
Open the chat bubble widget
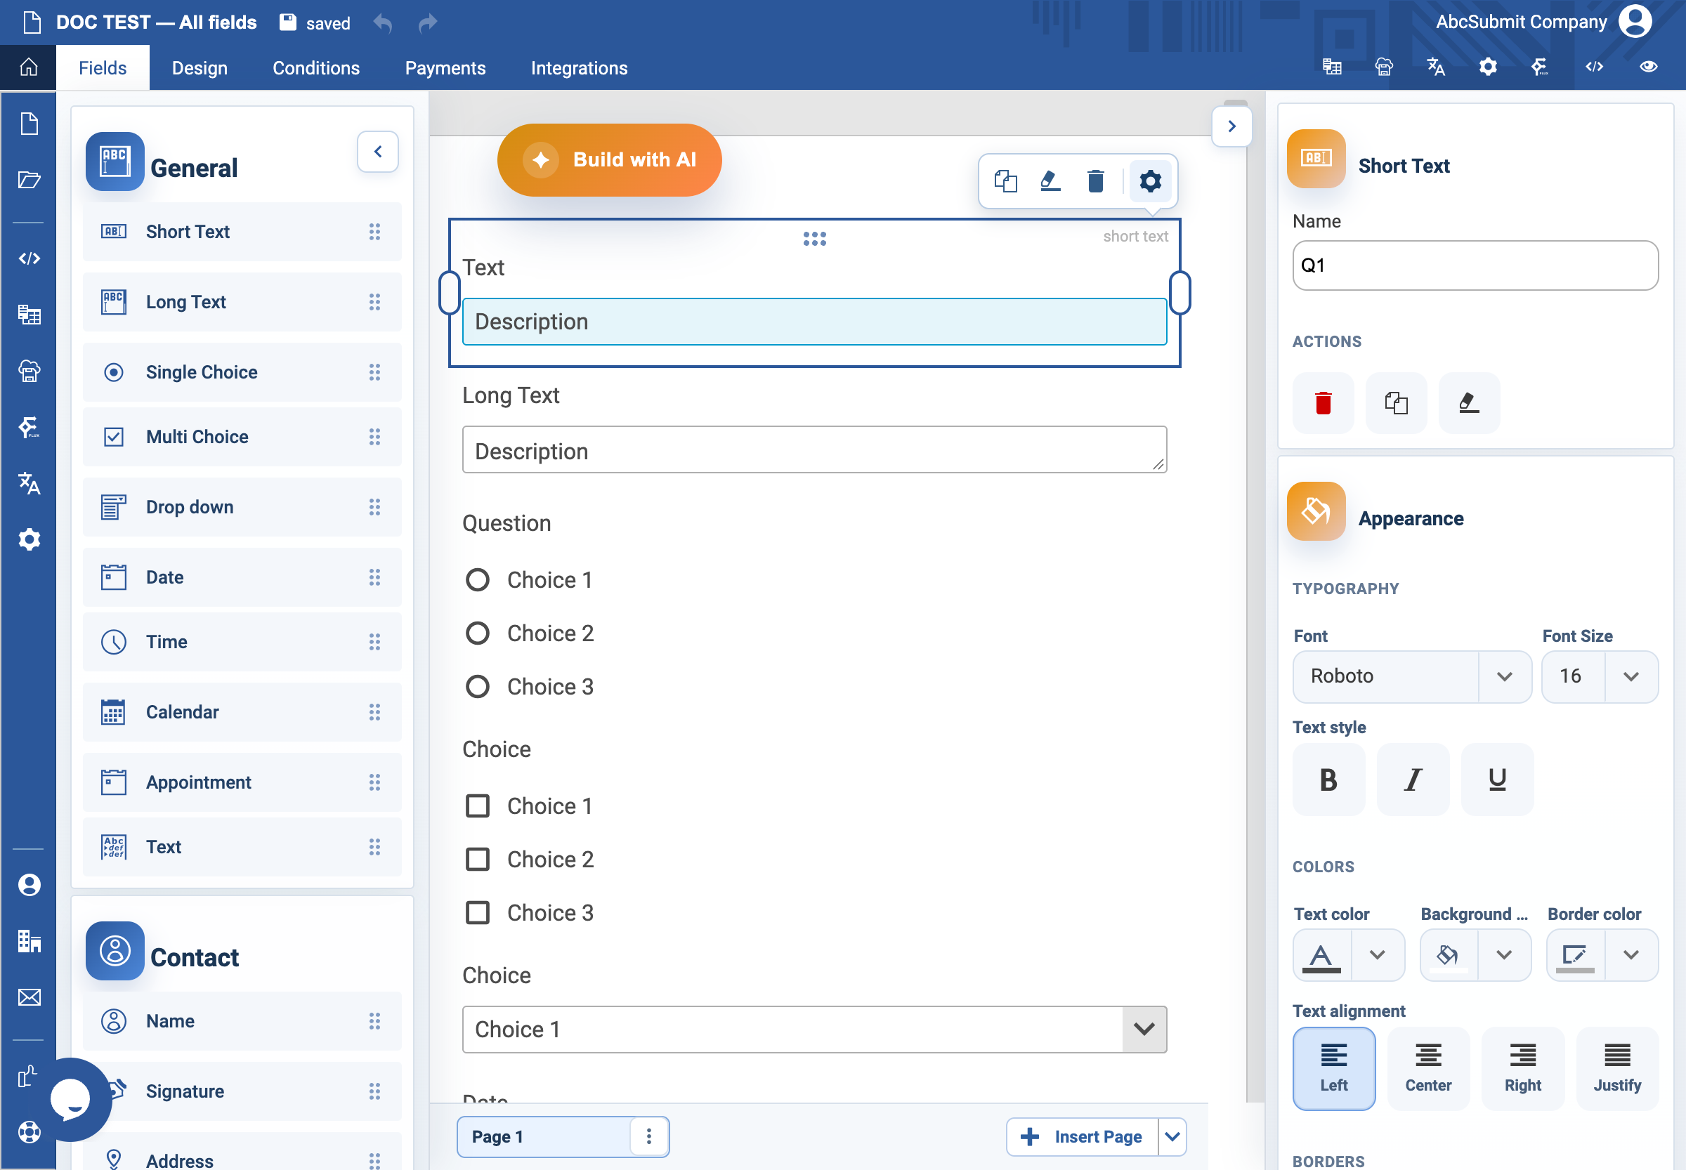(x=70, y=1099)
